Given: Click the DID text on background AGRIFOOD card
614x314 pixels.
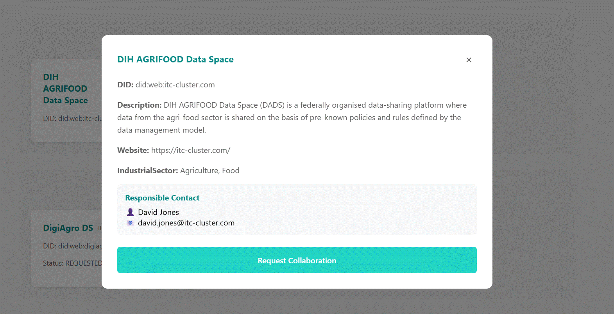Looking at the screenshot, I should coord(72,119).
